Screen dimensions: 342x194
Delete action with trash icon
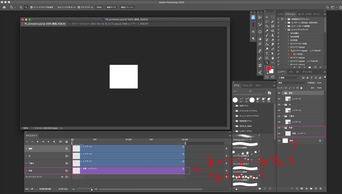(x=320, y=67)
